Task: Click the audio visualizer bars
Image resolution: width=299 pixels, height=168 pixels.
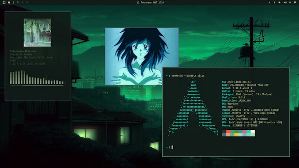Action: [x=37, y=78]
